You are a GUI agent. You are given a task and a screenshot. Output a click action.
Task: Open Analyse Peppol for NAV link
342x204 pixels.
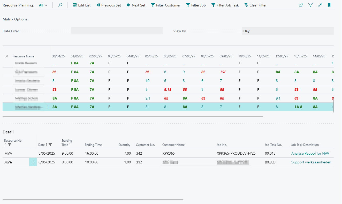(x=310, y=153)
